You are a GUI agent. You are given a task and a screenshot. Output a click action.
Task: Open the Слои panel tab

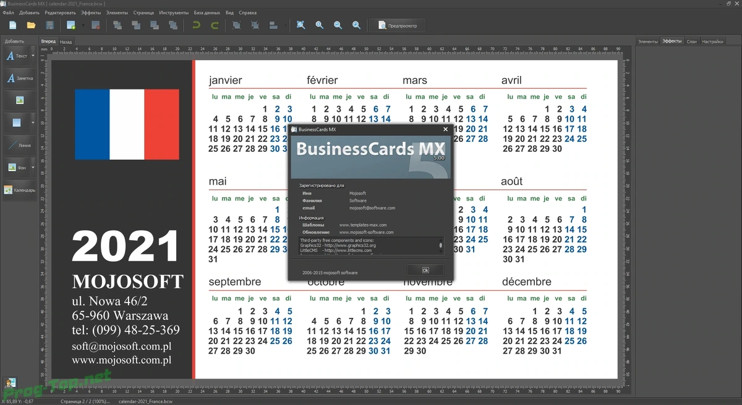pyautogui.click(x=692, y=41)
